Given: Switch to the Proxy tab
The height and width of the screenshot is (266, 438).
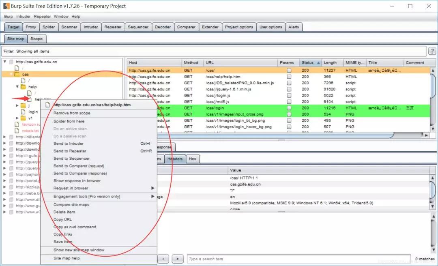Looking at the screenshot, I should (31, 27).
